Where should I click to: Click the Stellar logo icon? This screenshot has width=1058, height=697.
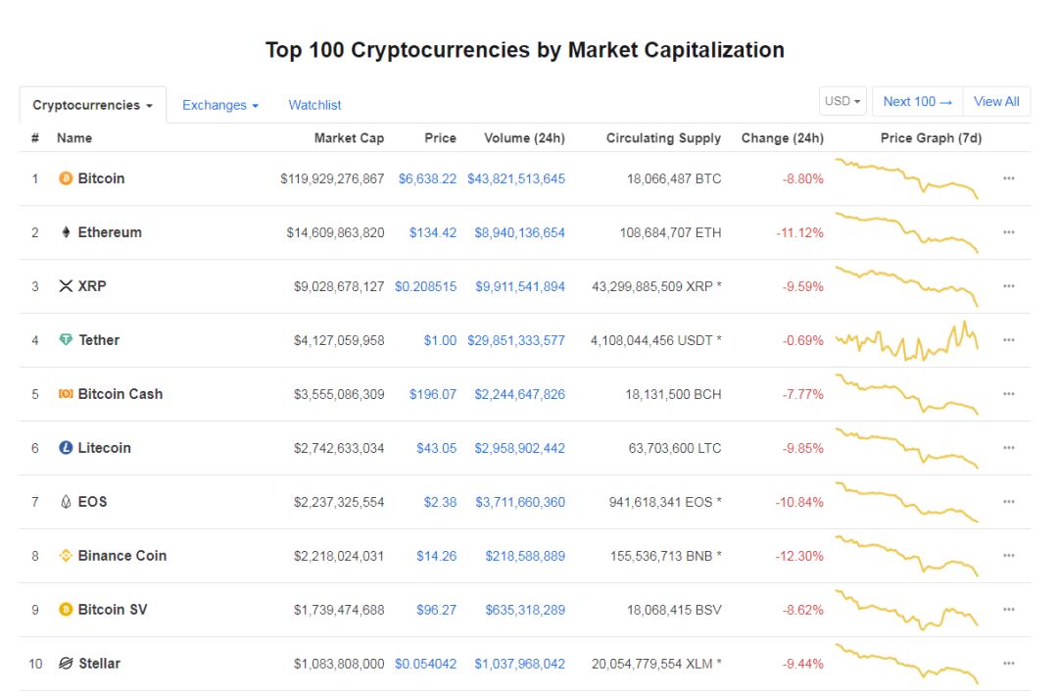click(66, 664)
